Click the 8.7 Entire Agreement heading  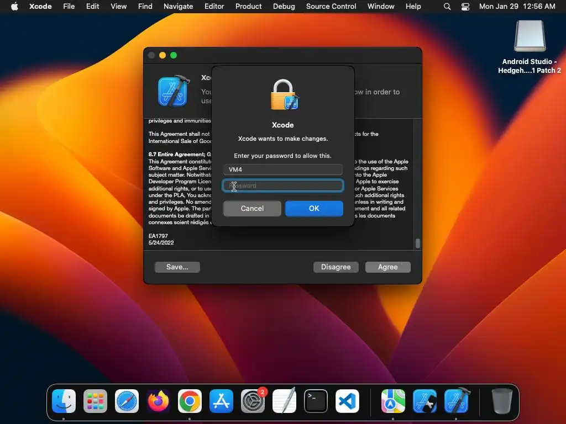coord(180,155)
